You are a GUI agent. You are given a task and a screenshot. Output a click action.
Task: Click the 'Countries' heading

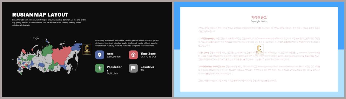pos(147,67)
